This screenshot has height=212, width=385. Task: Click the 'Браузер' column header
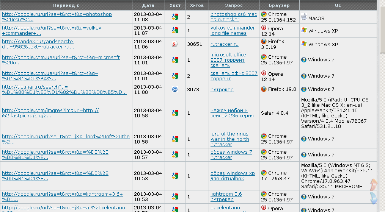click(279, 5)
